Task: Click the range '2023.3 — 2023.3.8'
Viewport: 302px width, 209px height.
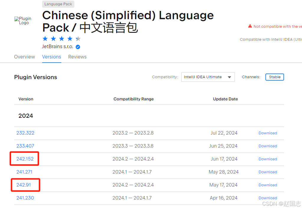Action: click(133, 146)
